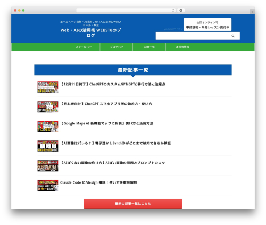
Task: Open the SynthID 電子透かし article link
Action: [115, 143]
